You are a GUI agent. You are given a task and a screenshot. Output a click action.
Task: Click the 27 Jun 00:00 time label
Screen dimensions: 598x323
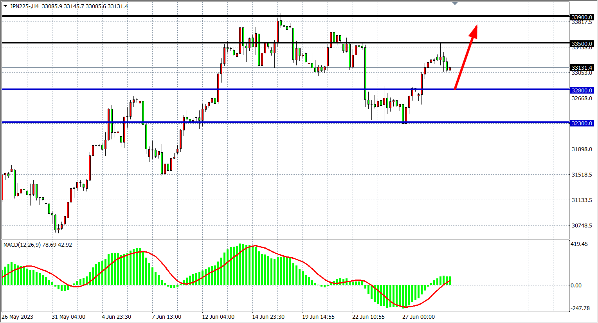[418, 317]
